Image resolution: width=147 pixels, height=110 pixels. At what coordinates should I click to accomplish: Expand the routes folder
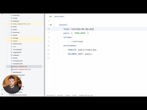[x=9, y=35]
